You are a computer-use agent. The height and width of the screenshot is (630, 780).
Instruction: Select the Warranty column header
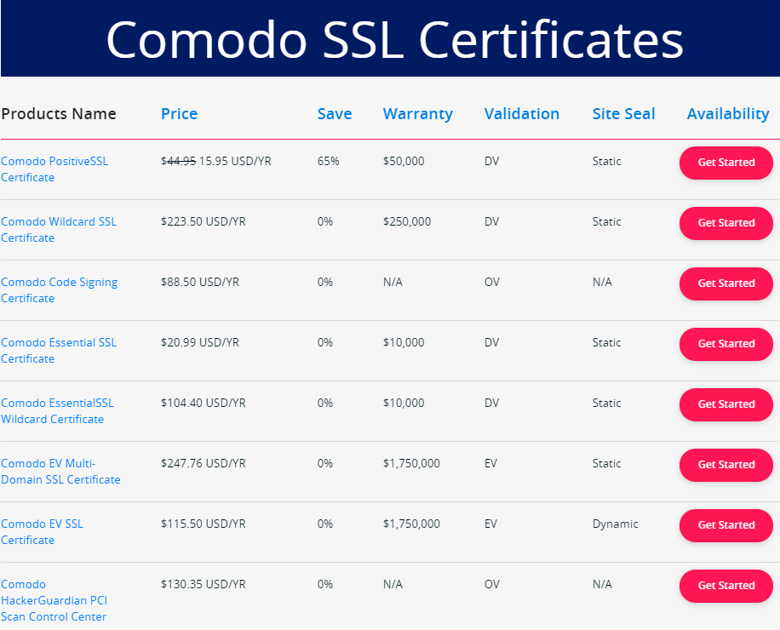(417, 113)
